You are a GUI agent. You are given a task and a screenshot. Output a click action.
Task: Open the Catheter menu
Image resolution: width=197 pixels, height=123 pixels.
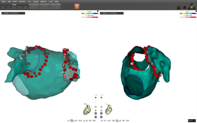click(x=22, y=2)
